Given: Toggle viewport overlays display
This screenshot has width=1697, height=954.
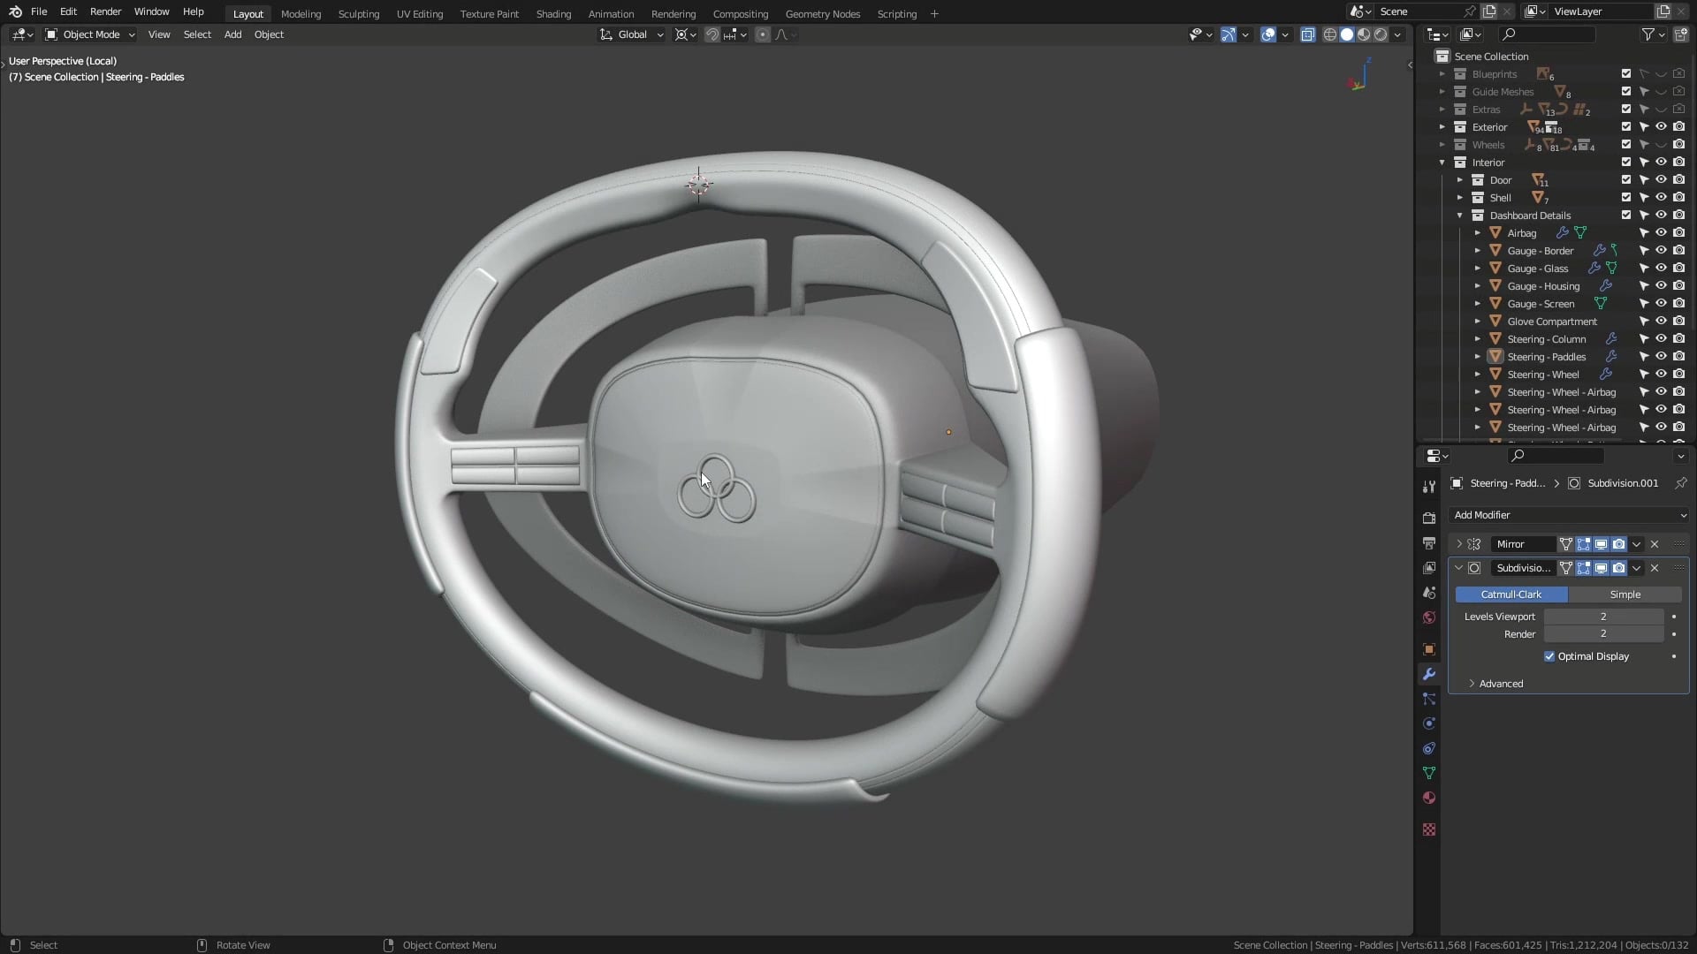Looking at the screenshot, I should coord(1268,34).
